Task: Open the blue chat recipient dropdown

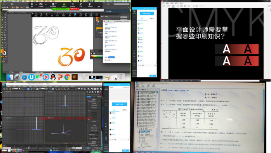Action: pos(111,57)
